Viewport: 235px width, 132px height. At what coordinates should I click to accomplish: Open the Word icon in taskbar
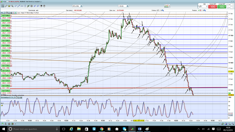click(140, 129)
